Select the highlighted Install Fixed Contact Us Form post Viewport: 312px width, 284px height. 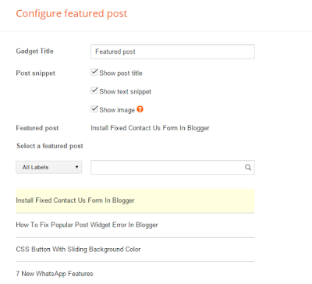pos(135,201)
